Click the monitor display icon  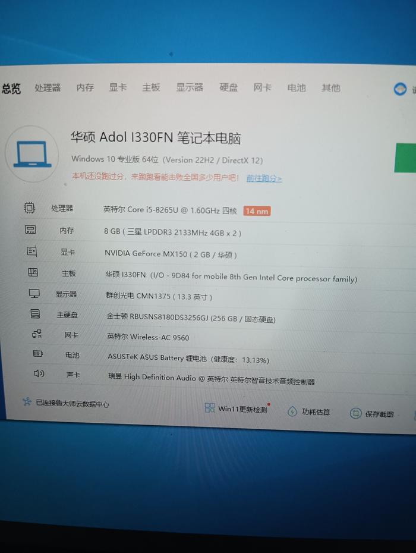pos(34,293)
